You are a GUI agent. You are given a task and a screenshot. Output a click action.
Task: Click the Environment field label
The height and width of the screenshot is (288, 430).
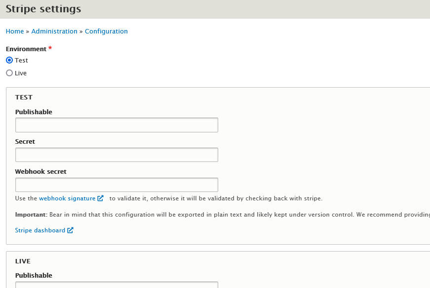click(26, 49)
